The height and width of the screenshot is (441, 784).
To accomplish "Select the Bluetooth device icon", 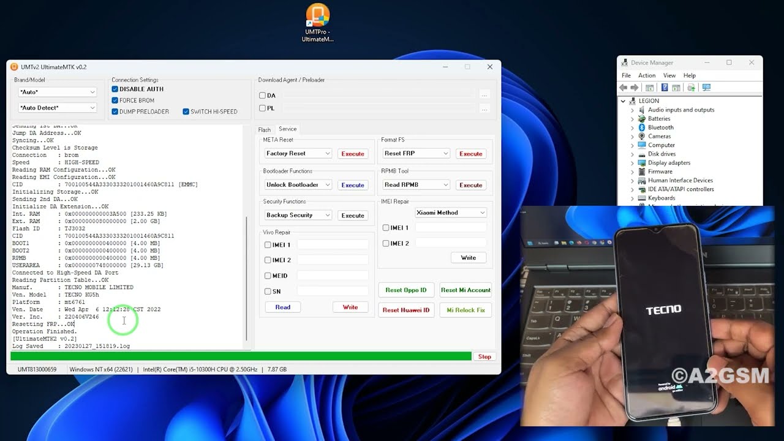I will coord(642,127).
